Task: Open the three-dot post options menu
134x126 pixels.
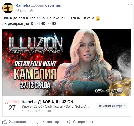Action: [130, 5]
